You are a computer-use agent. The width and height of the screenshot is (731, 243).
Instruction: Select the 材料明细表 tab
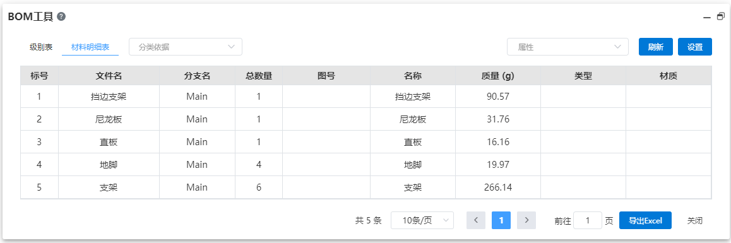pyautogui.click(x=90, y=47)
